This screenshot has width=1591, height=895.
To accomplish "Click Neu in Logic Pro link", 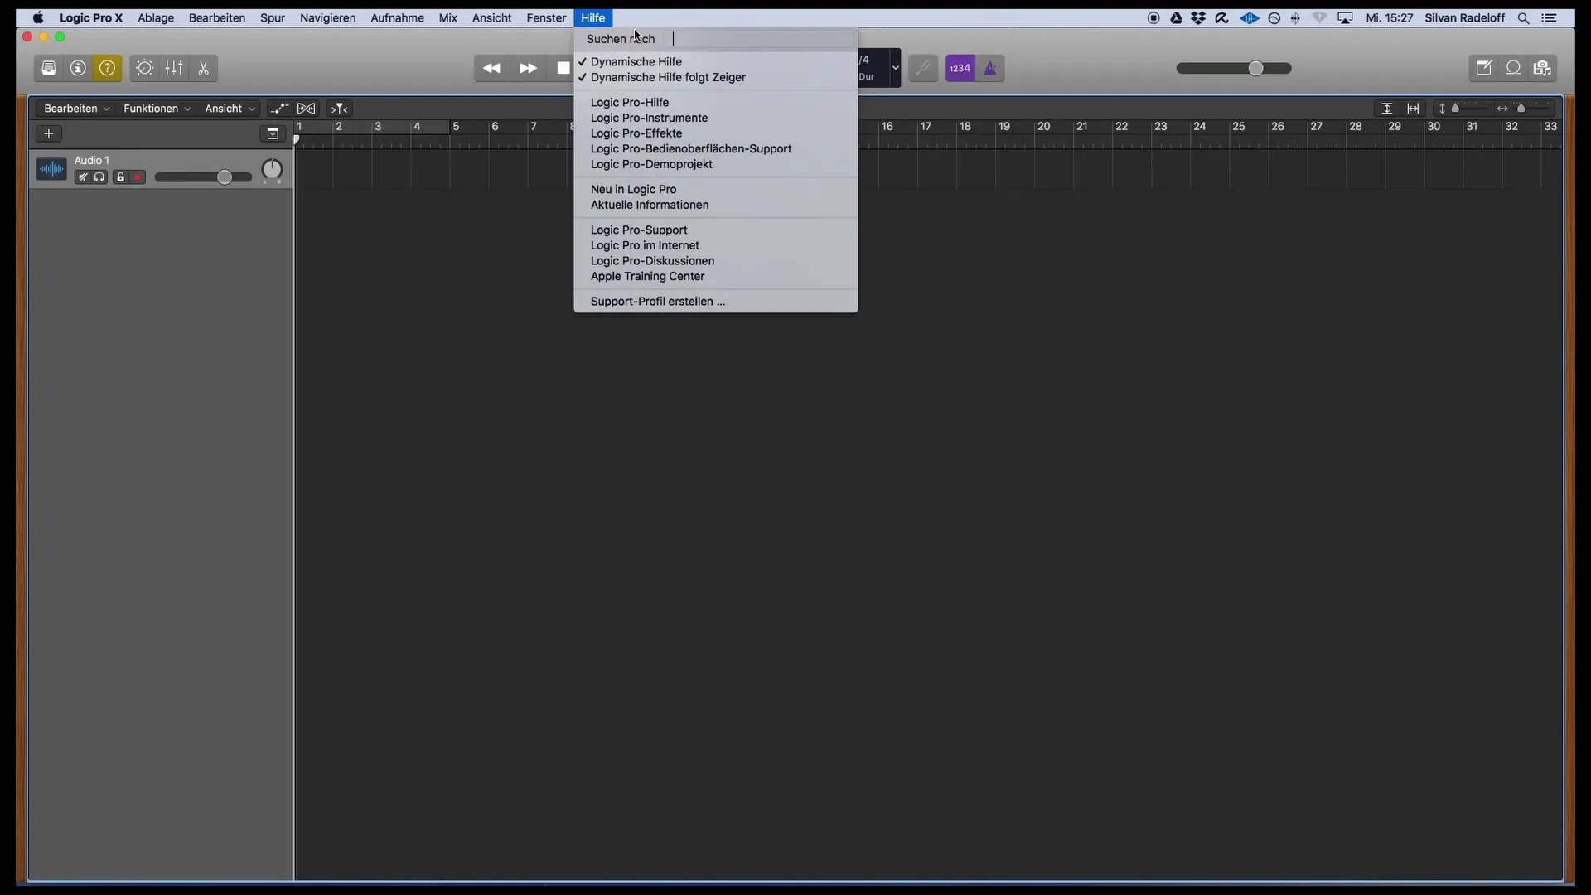I will [633, 189].
